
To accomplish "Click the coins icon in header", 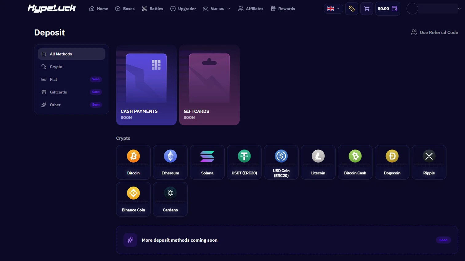I will click(352, 9).
